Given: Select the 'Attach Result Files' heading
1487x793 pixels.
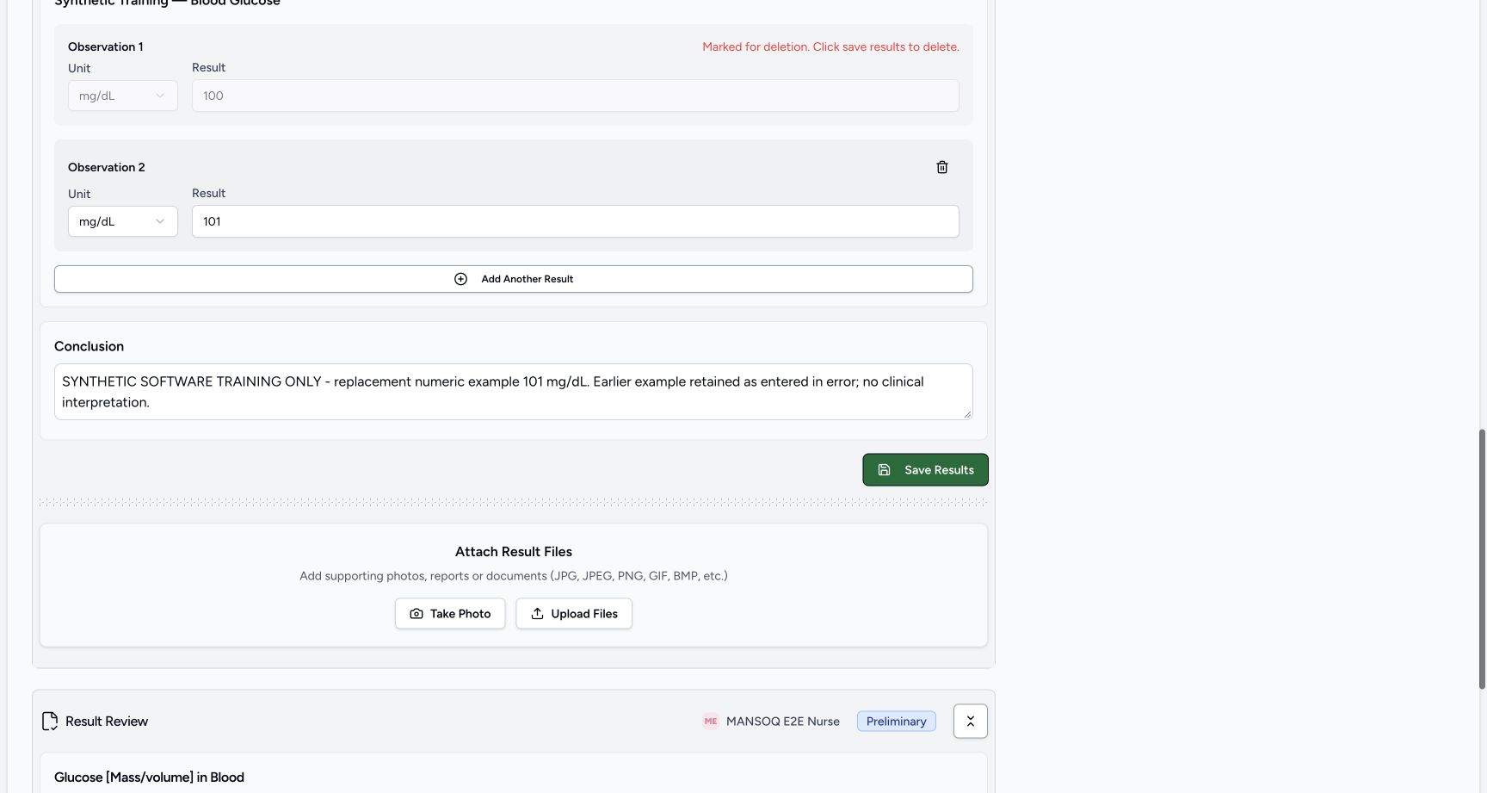Looking at the screenshot, I should pyautogui.click(x=514, y=552).
